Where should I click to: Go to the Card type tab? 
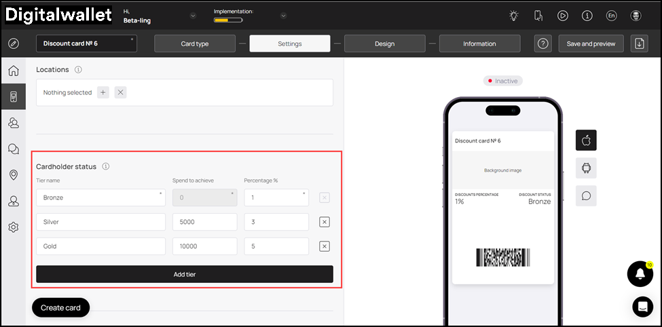click(195, 43)
